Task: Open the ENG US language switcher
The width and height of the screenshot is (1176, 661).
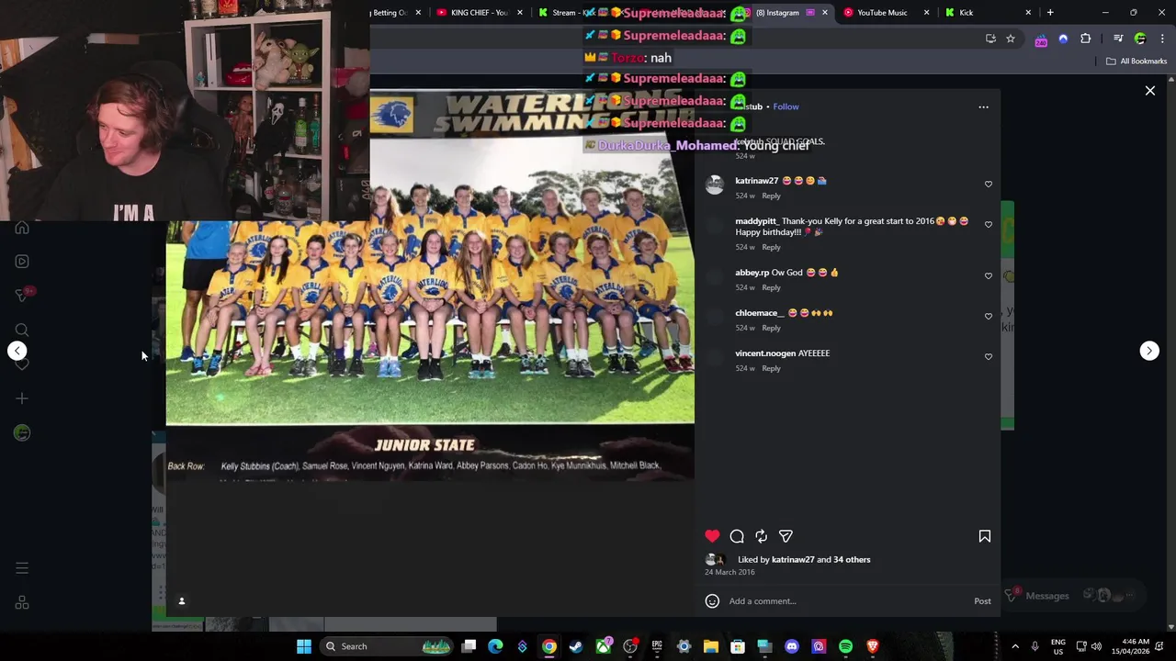Action: coord(1057,646)
